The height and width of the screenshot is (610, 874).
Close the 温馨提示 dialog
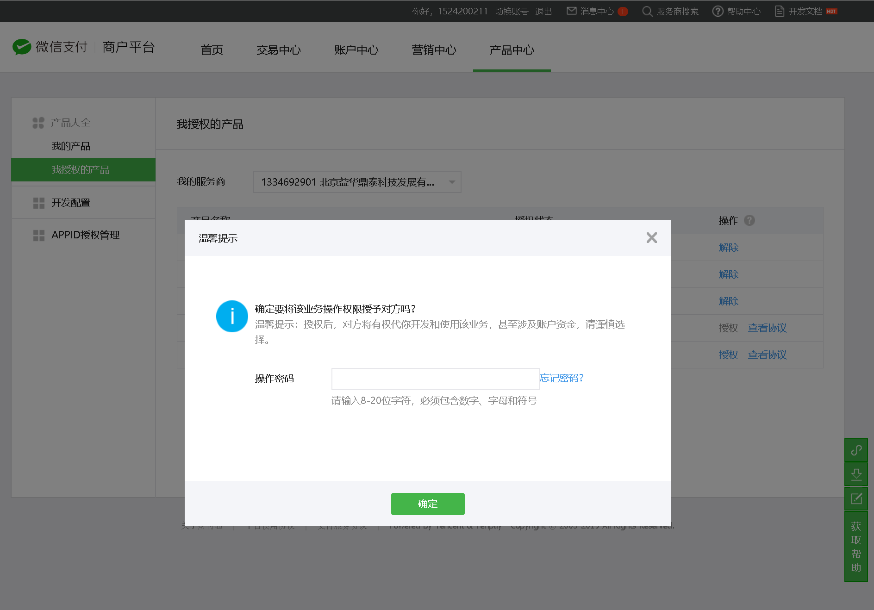click(x=651, y=238)
